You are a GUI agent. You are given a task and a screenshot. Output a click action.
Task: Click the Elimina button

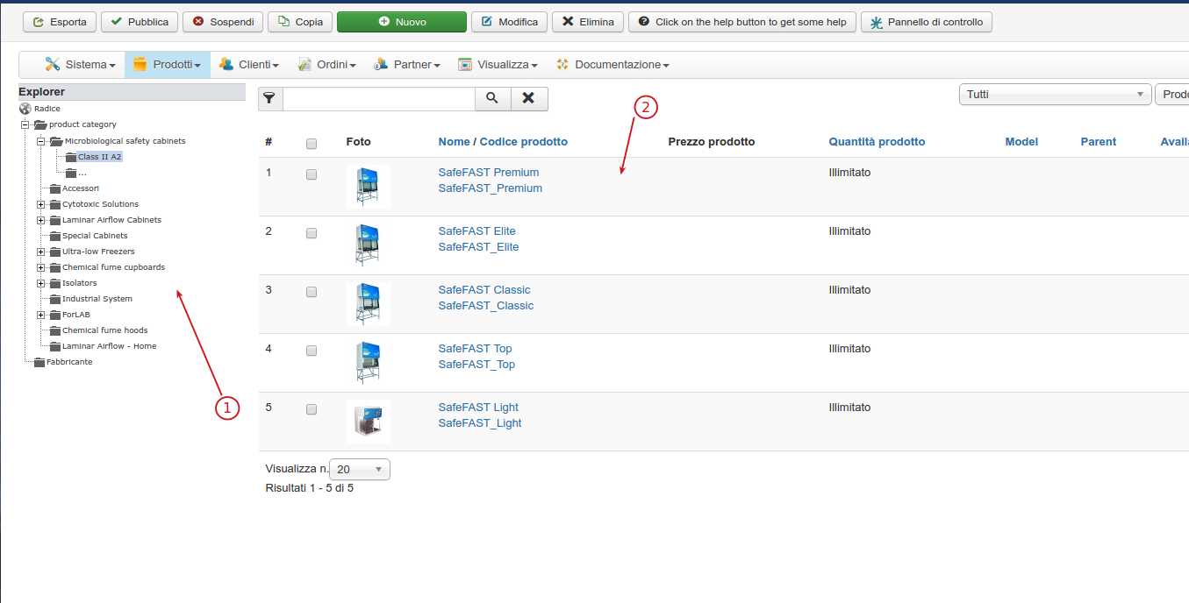(588, 22)
